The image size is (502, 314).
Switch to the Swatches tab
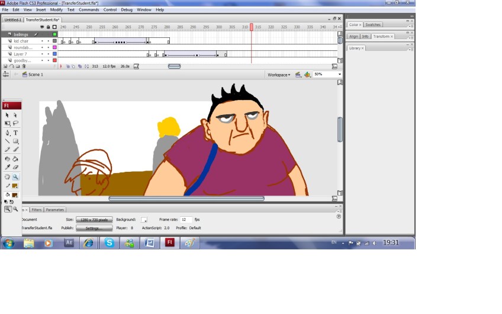coord(373,25)
